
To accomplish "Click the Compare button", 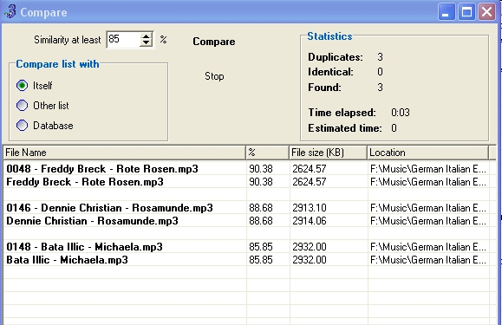I will coord(214,42).
